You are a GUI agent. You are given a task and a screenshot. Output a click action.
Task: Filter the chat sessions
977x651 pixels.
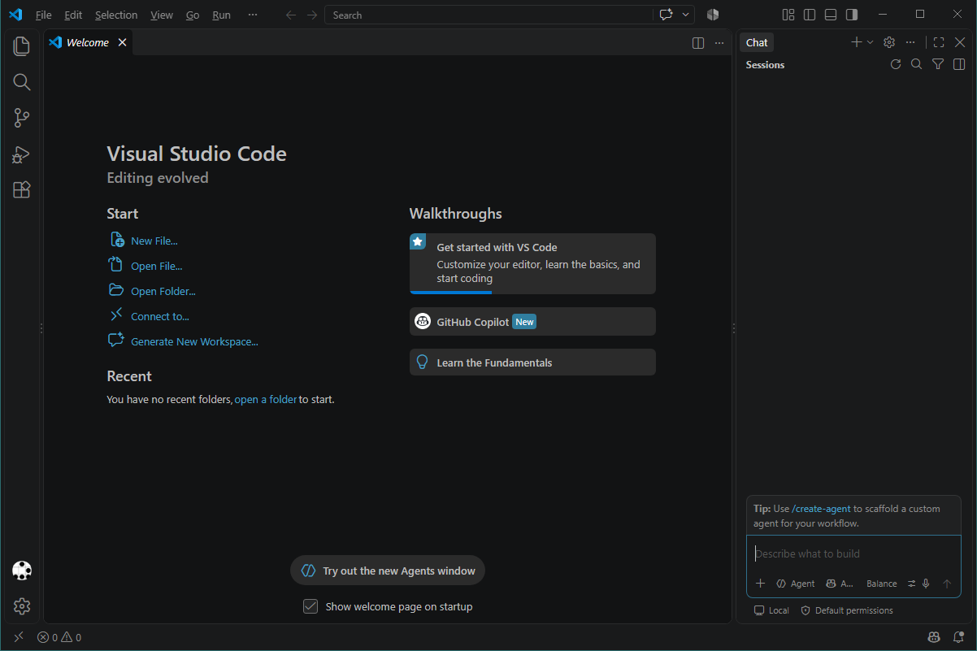938,64
